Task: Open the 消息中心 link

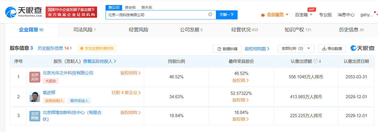Action: click(x=346, y=15)
